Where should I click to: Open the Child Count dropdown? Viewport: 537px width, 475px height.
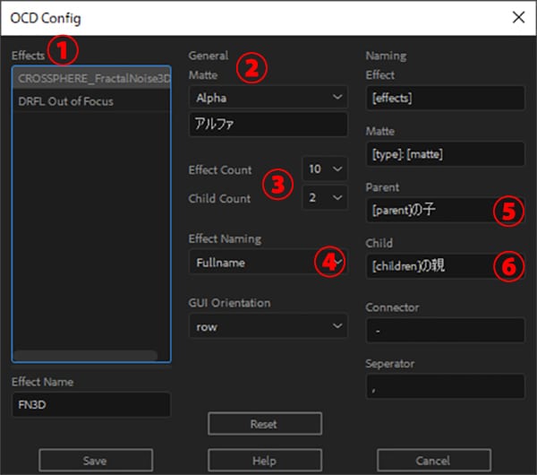(x=325, y=196)
